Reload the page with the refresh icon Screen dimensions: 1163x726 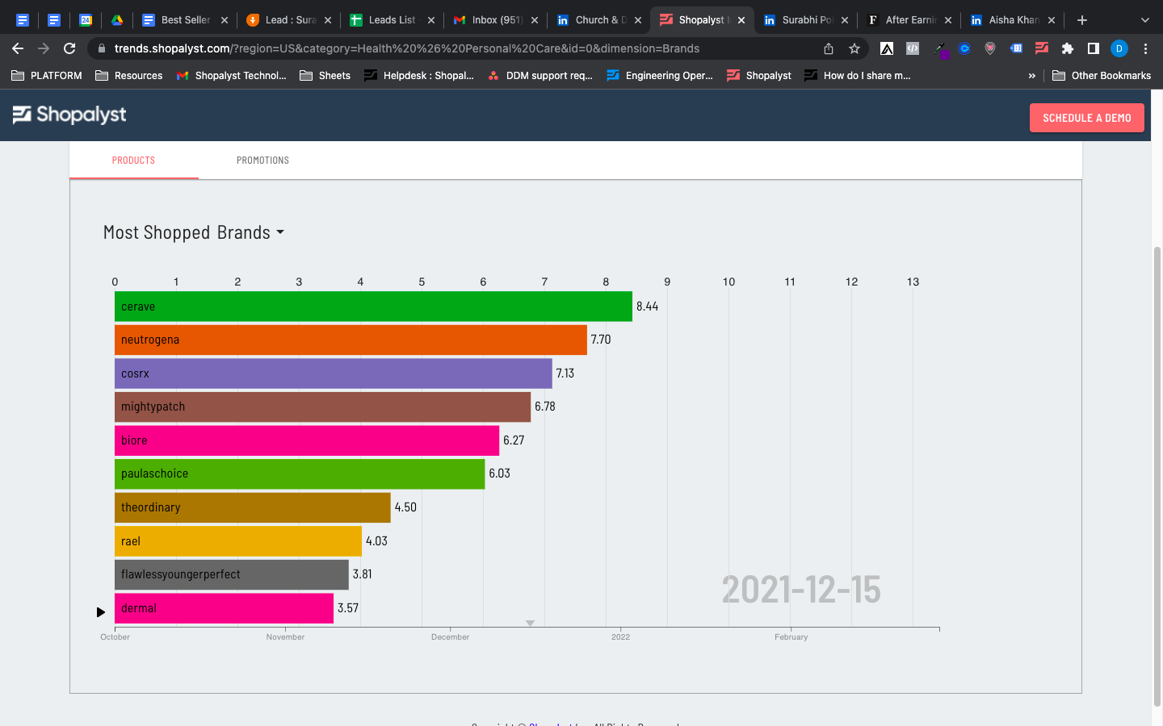[x=69, y=48]
